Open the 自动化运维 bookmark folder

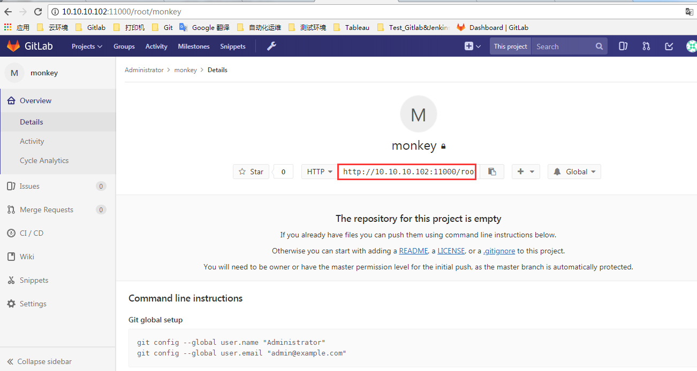[259, 27]
